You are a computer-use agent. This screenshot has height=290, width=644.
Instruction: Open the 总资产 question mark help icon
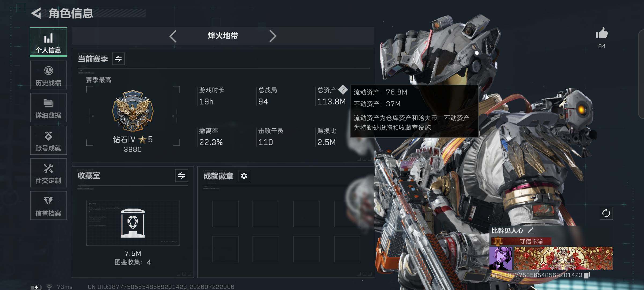343,90
